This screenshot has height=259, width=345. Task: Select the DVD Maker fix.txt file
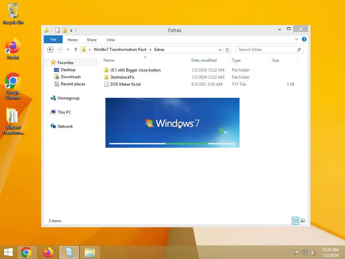tap(126, 84)
